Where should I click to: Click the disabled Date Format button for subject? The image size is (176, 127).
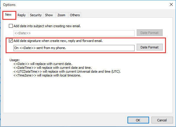149,33
